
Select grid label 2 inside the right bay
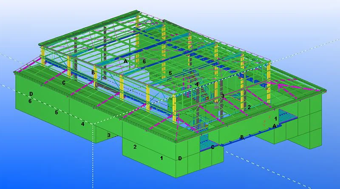249,107
